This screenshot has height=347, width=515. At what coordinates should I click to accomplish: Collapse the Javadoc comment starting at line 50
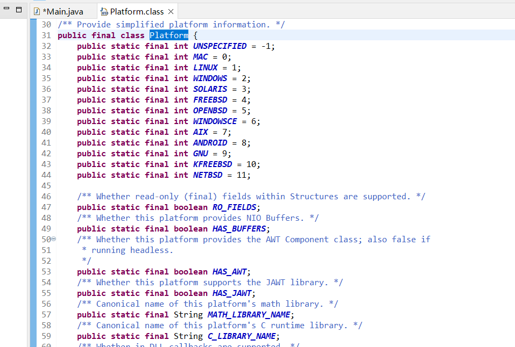(x=53, y=239)
